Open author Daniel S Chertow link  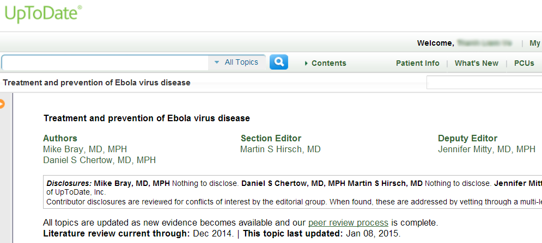[99, 160]
